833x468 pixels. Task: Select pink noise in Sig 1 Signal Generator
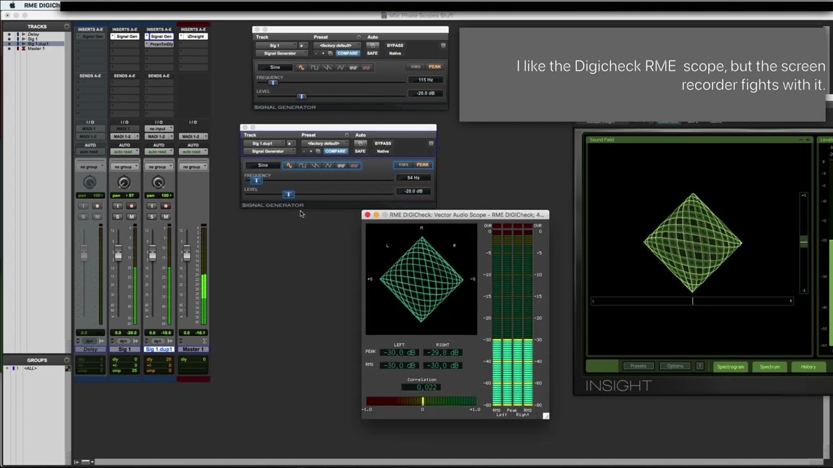[x=366, y=67]
